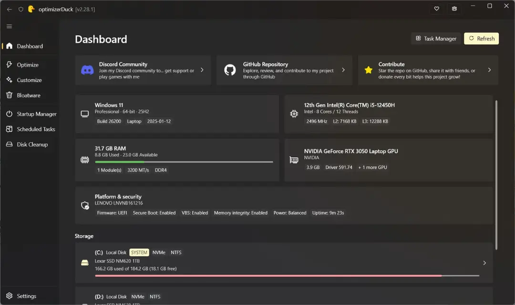515x305 pixels.
Task: Click the back arrow in title bar
Action: [9, 9]
